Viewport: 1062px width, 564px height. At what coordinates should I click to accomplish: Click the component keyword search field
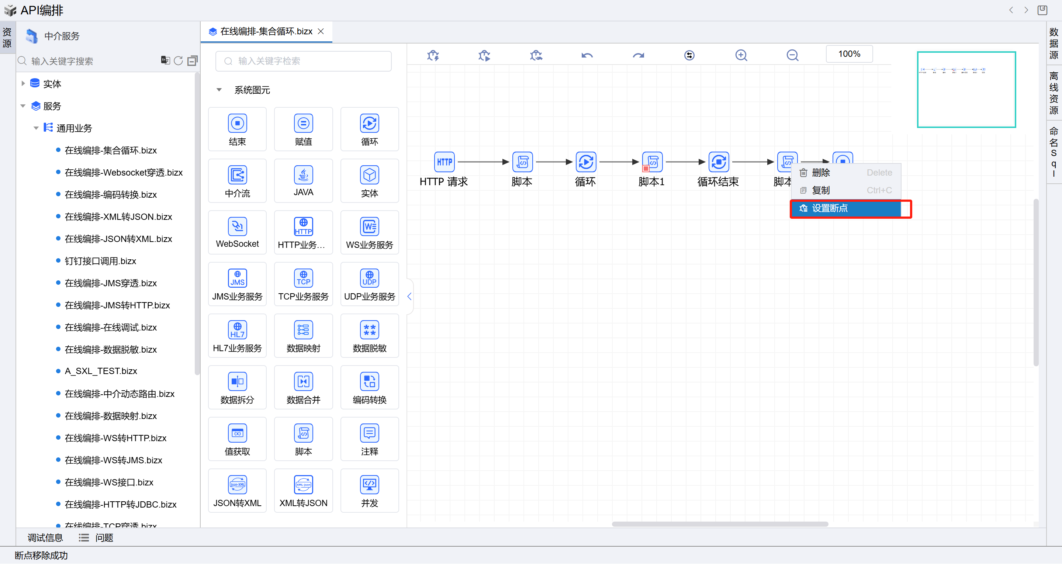(303, 61)
